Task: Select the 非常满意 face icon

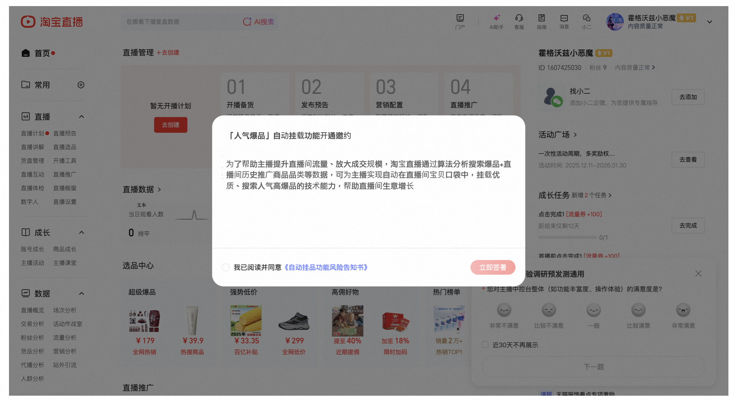Action: 683,310
